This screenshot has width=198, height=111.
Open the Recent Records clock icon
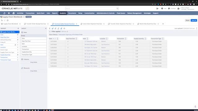click(4, 13)
